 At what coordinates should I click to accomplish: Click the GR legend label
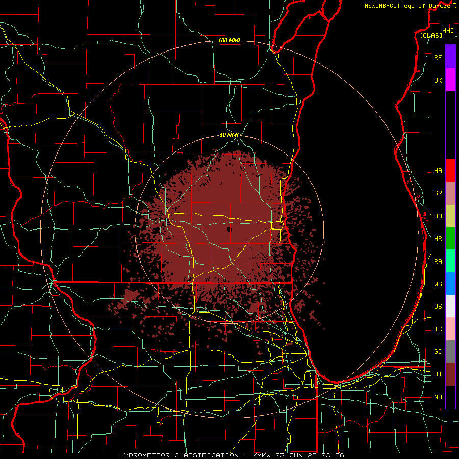(x=438, y=193)
